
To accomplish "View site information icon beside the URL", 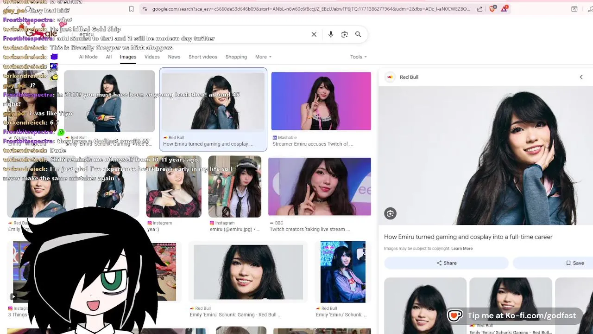I will pyautogui.click(x=145, y=9).
